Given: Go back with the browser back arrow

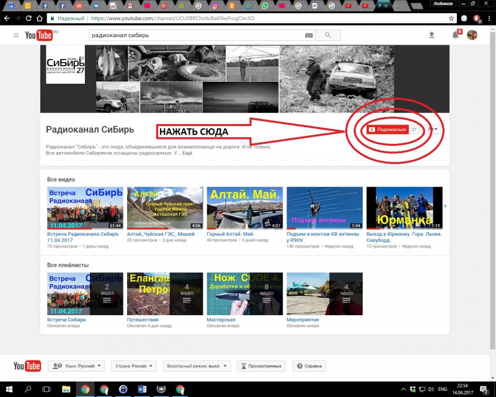Looking at the screenshot, I should 7,19.
